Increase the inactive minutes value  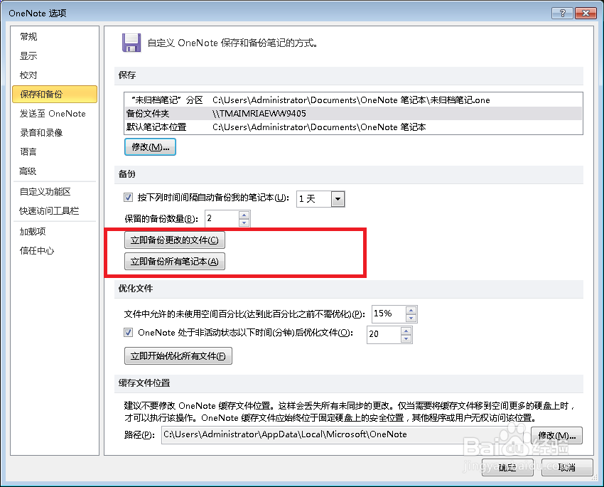(406, 331)
